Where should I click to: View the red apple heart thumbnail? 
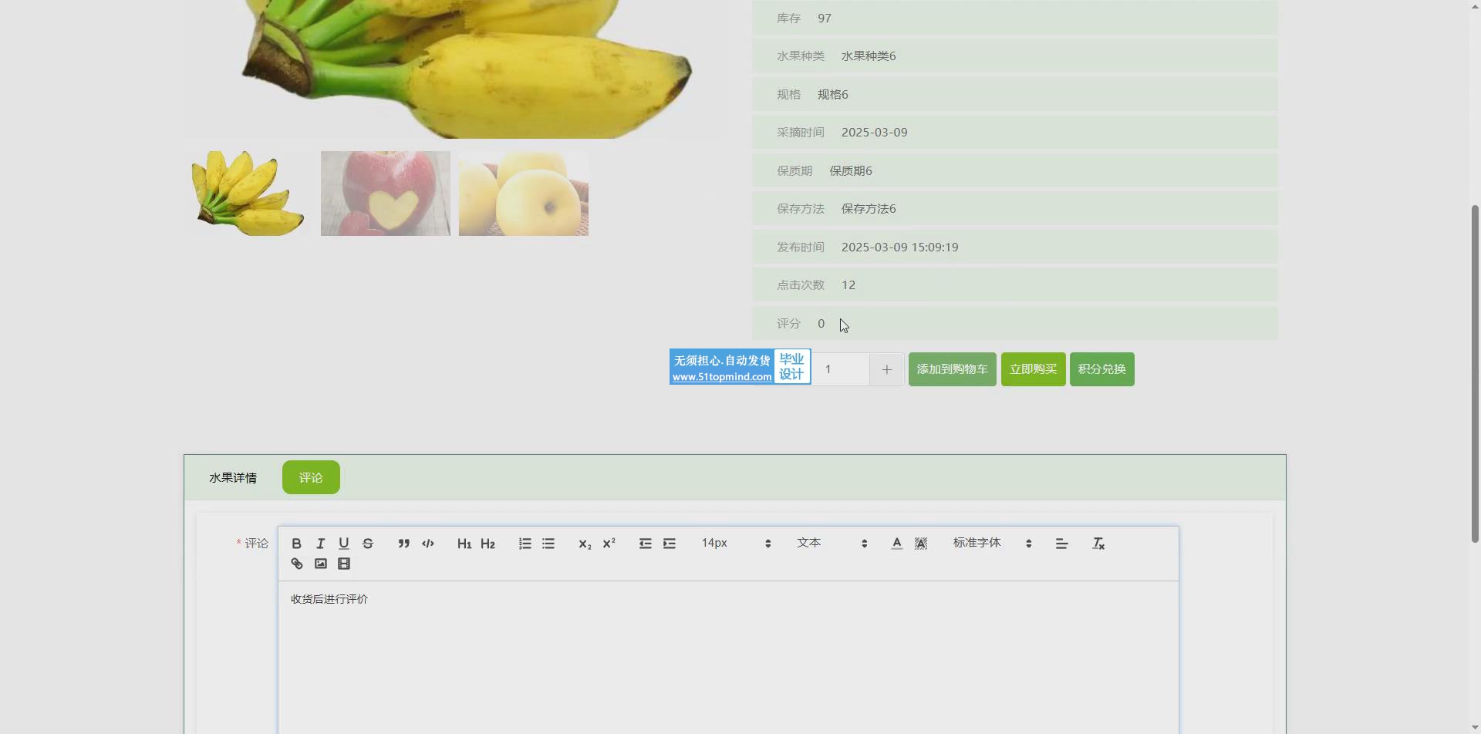tap(385, 194)
